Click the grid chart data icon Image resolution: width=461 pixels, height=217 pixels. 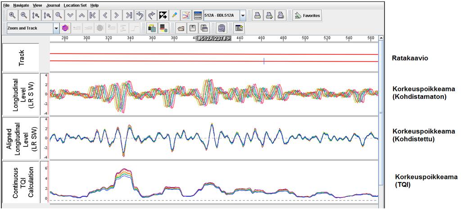coord(163,28)
